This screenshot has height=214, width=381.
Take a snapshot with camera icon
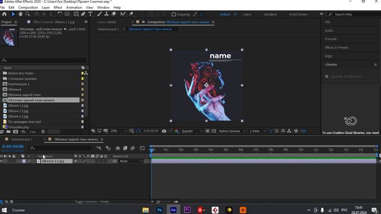[x=164, y=131]
